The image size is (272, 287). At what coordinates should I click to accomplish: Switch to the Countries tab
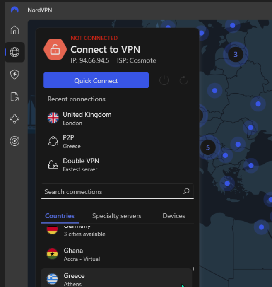[60, 216]
